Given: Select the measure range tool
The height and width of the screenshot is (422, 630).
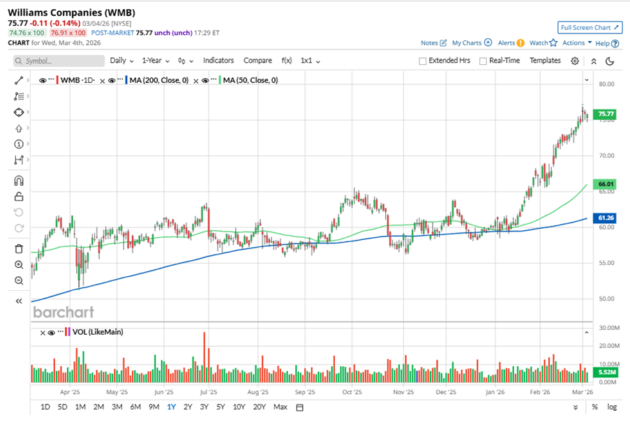Looking at the screenshot, I should coord(18,160).
